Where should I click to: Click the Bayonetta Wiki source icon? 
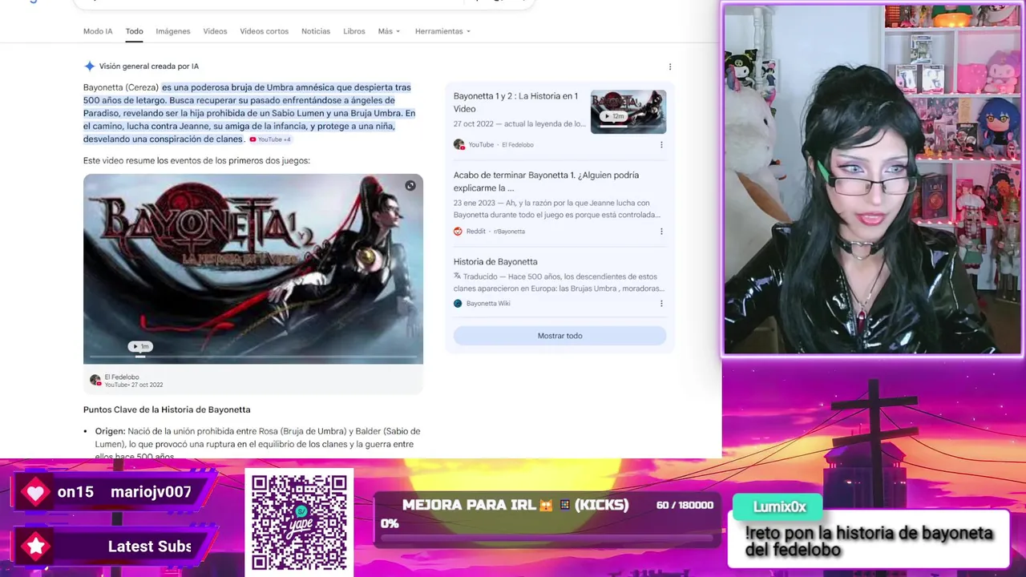pyautogui.click(x=458, y=304)
